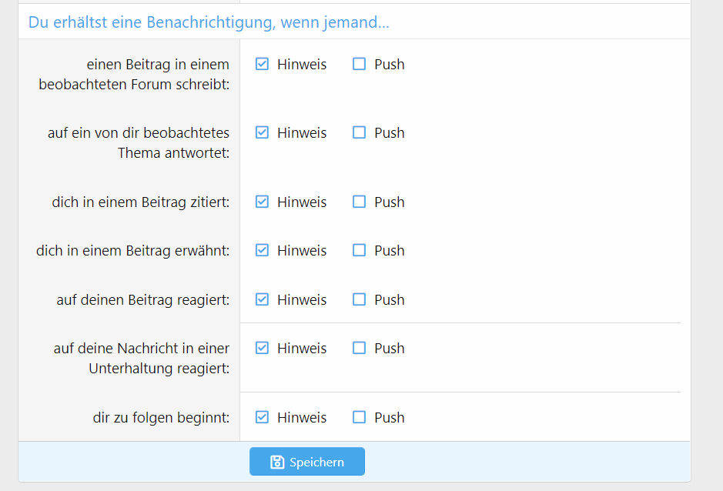Click the 'auf deinen Beitrag reagiert' label
This screenshot has height=491, width=723.
(x=143, y=300)
